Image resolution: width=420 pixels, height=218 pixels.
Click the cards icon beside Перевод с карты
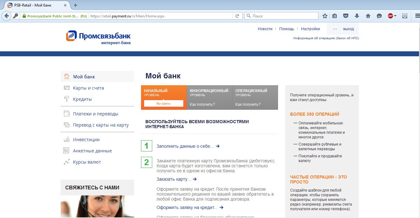pyautogui.click(x=66, y=125)
